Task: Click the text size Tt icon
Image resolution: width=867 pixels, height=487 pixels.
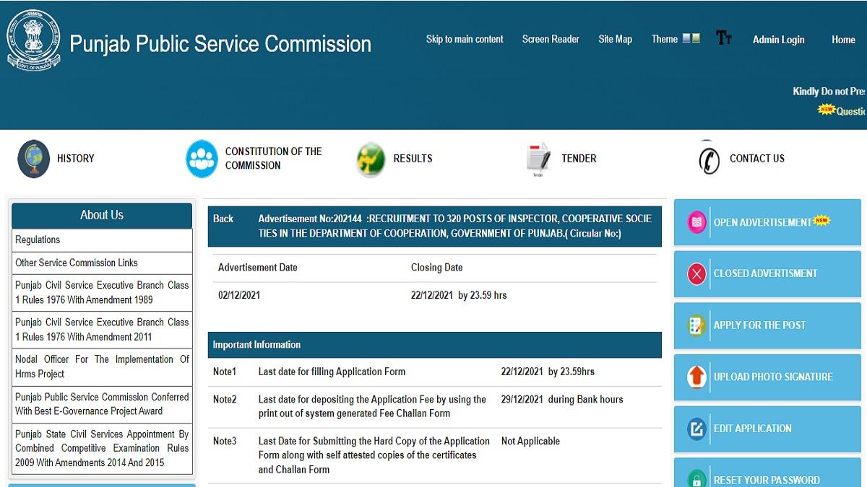Action: 723,38
